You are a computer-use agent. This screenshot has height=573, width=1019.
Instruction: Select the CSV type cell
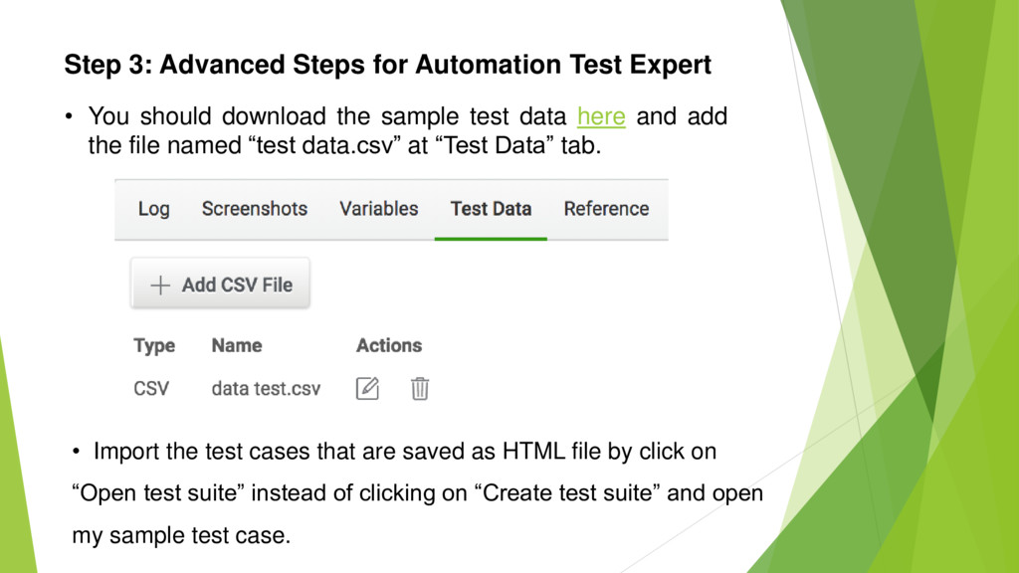click(x=151, y=389)
